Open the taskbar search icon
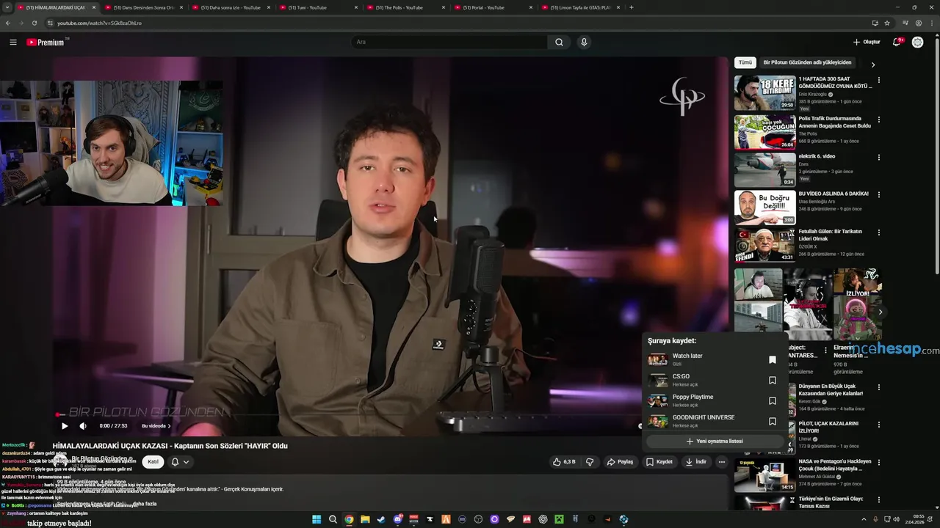The height and width of the screenshot is (528, 940). click(x=333, y=519)
